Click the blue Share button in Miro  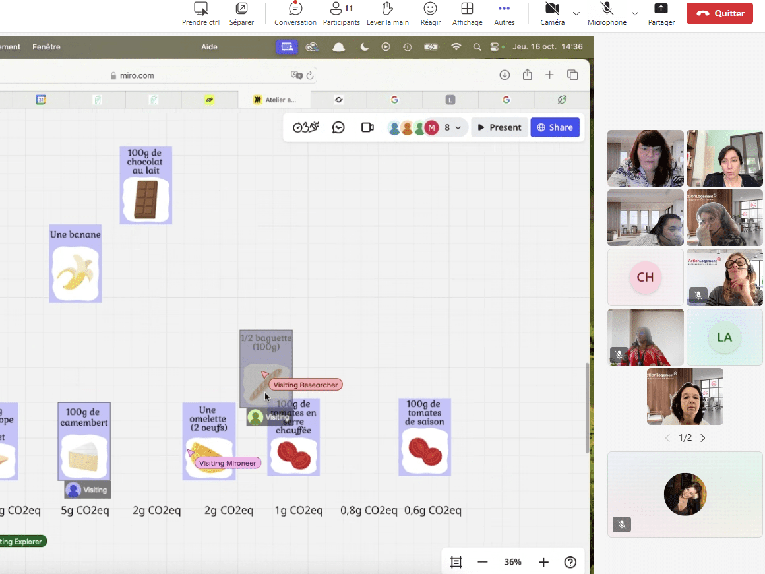pos(555,127)
